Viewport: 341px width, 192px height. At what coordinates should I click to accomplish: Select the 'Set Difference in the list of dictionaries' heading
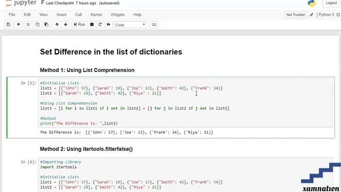click(111, 52)
